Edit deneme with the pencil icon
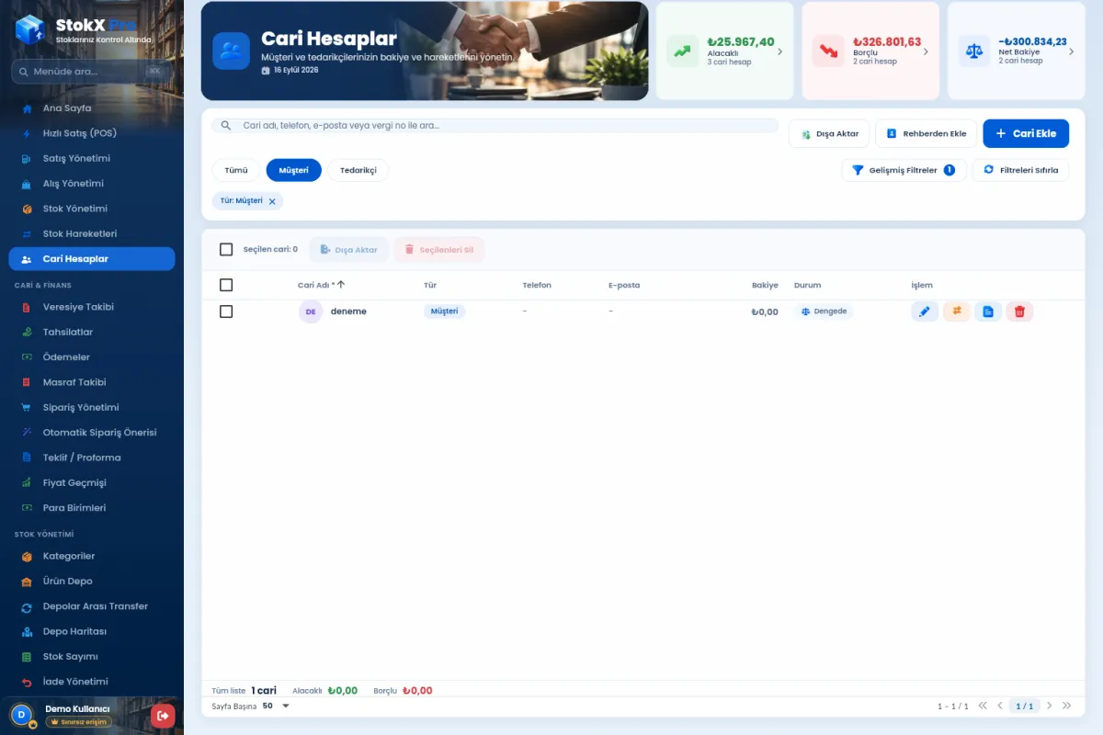The height and width of the screenshot is (735, 1103). 925,311
